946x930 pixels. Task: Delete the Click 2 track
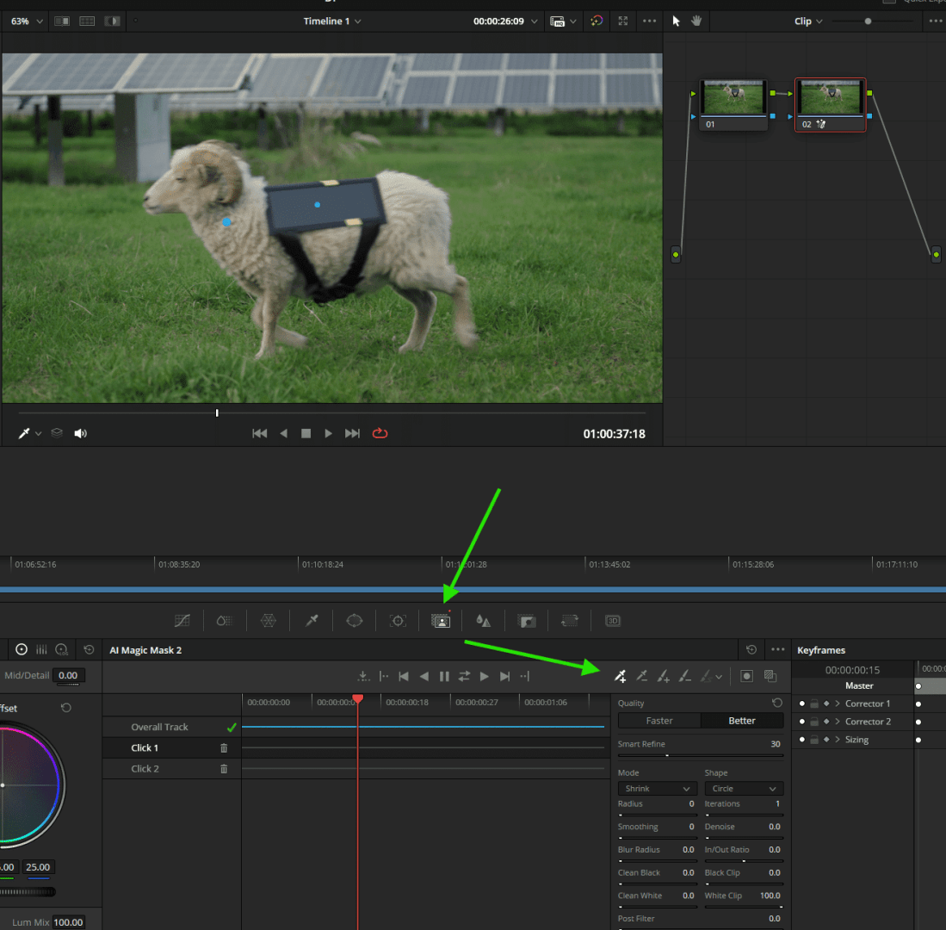pyautogui.click(x=224, y=768)
